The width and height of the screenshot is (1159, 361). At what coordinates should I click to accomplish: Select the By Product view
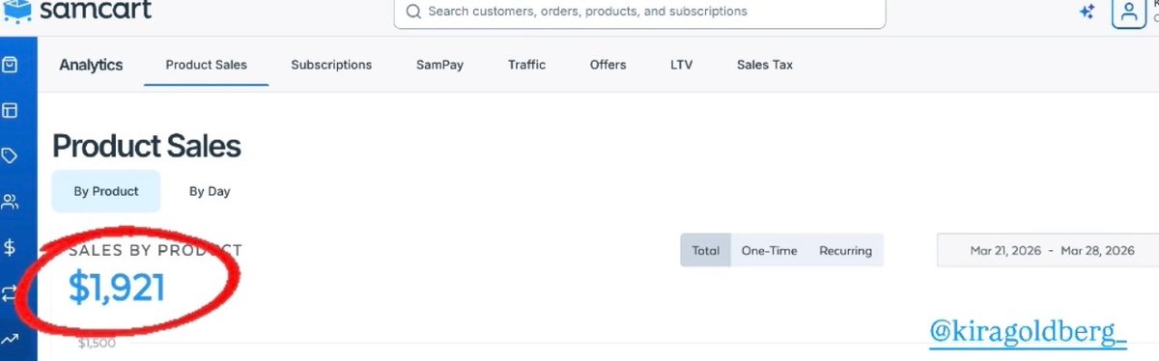pos(106,191)
